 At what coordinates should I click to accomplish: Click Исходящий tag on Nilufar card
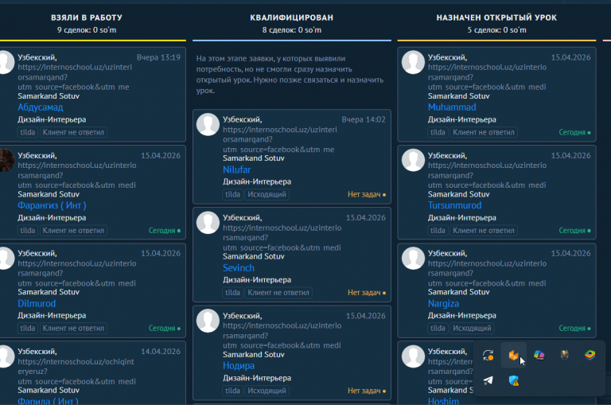point(267,194)
